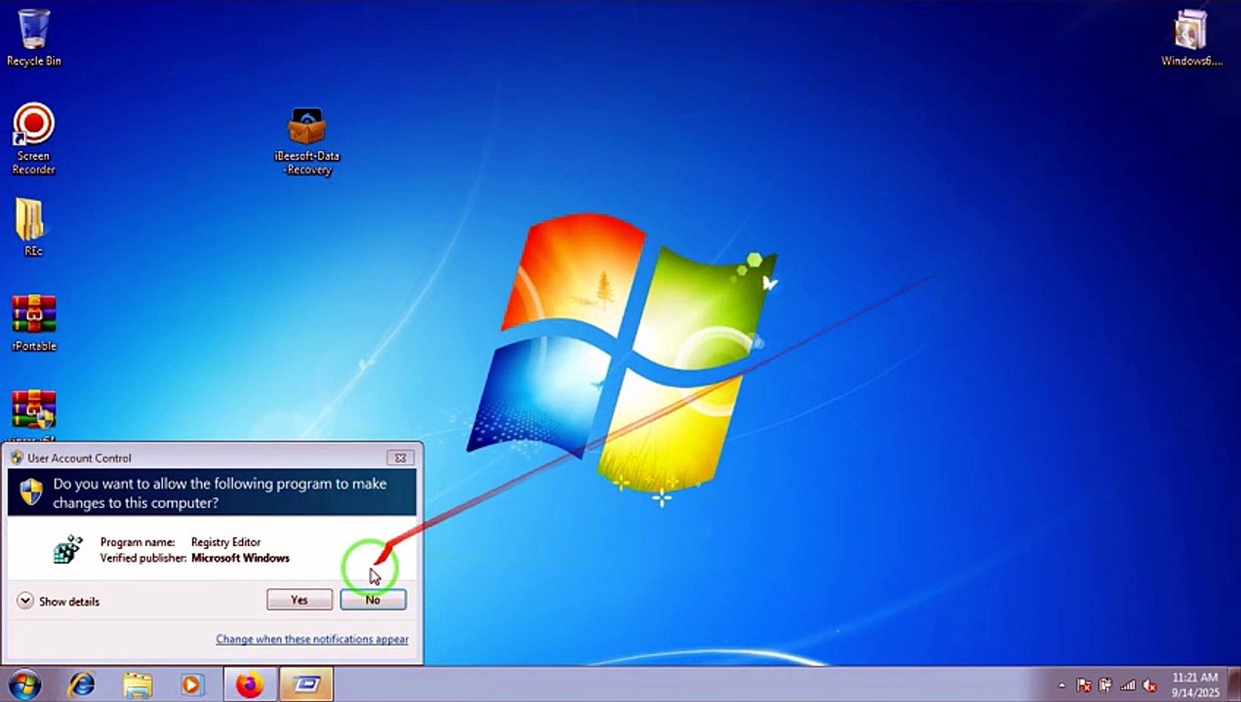Click the network signal tray icon
The image size is (1241, 702).
coord(1128,685)
